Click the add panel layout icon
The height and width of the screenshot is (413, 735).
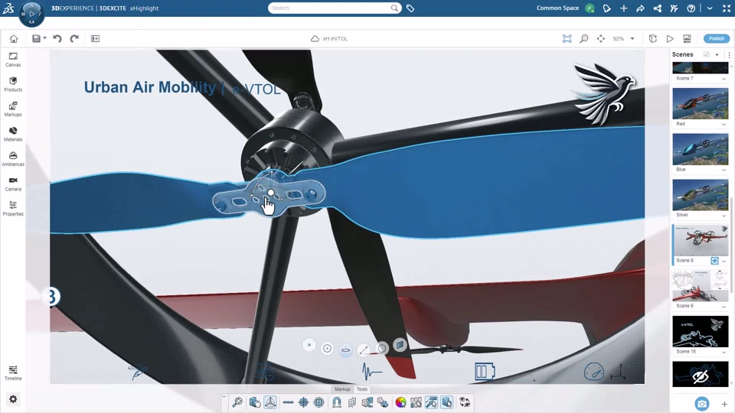pyautogui.click(x=95, y=38)
